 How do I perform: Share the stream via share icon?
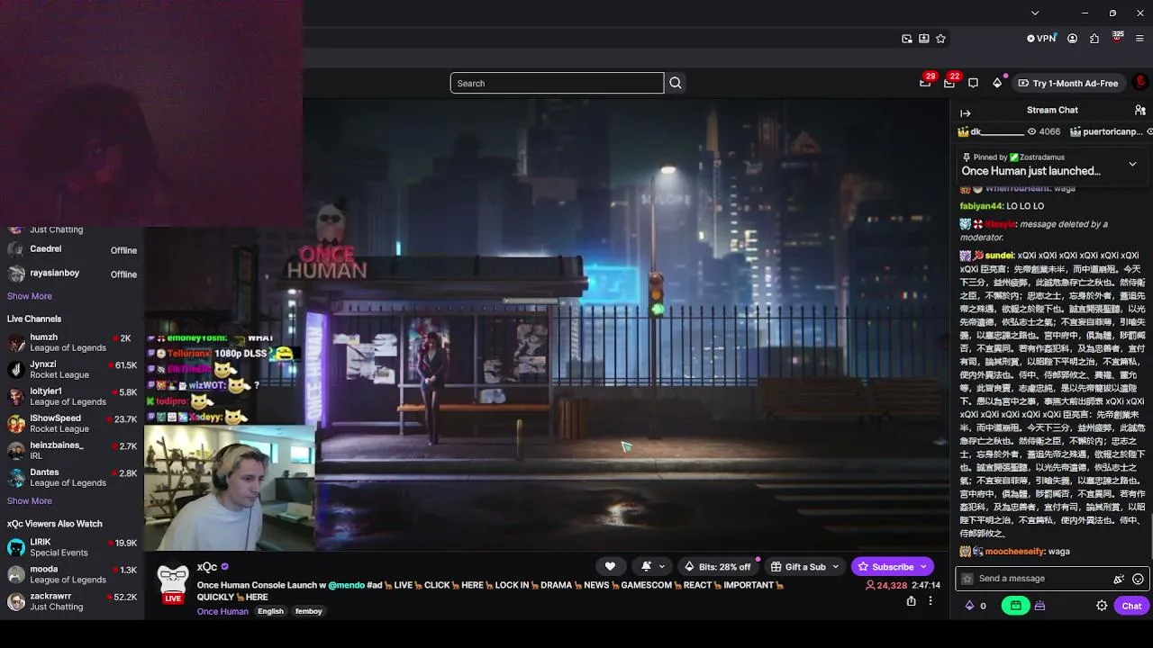[x=911, y=600]
